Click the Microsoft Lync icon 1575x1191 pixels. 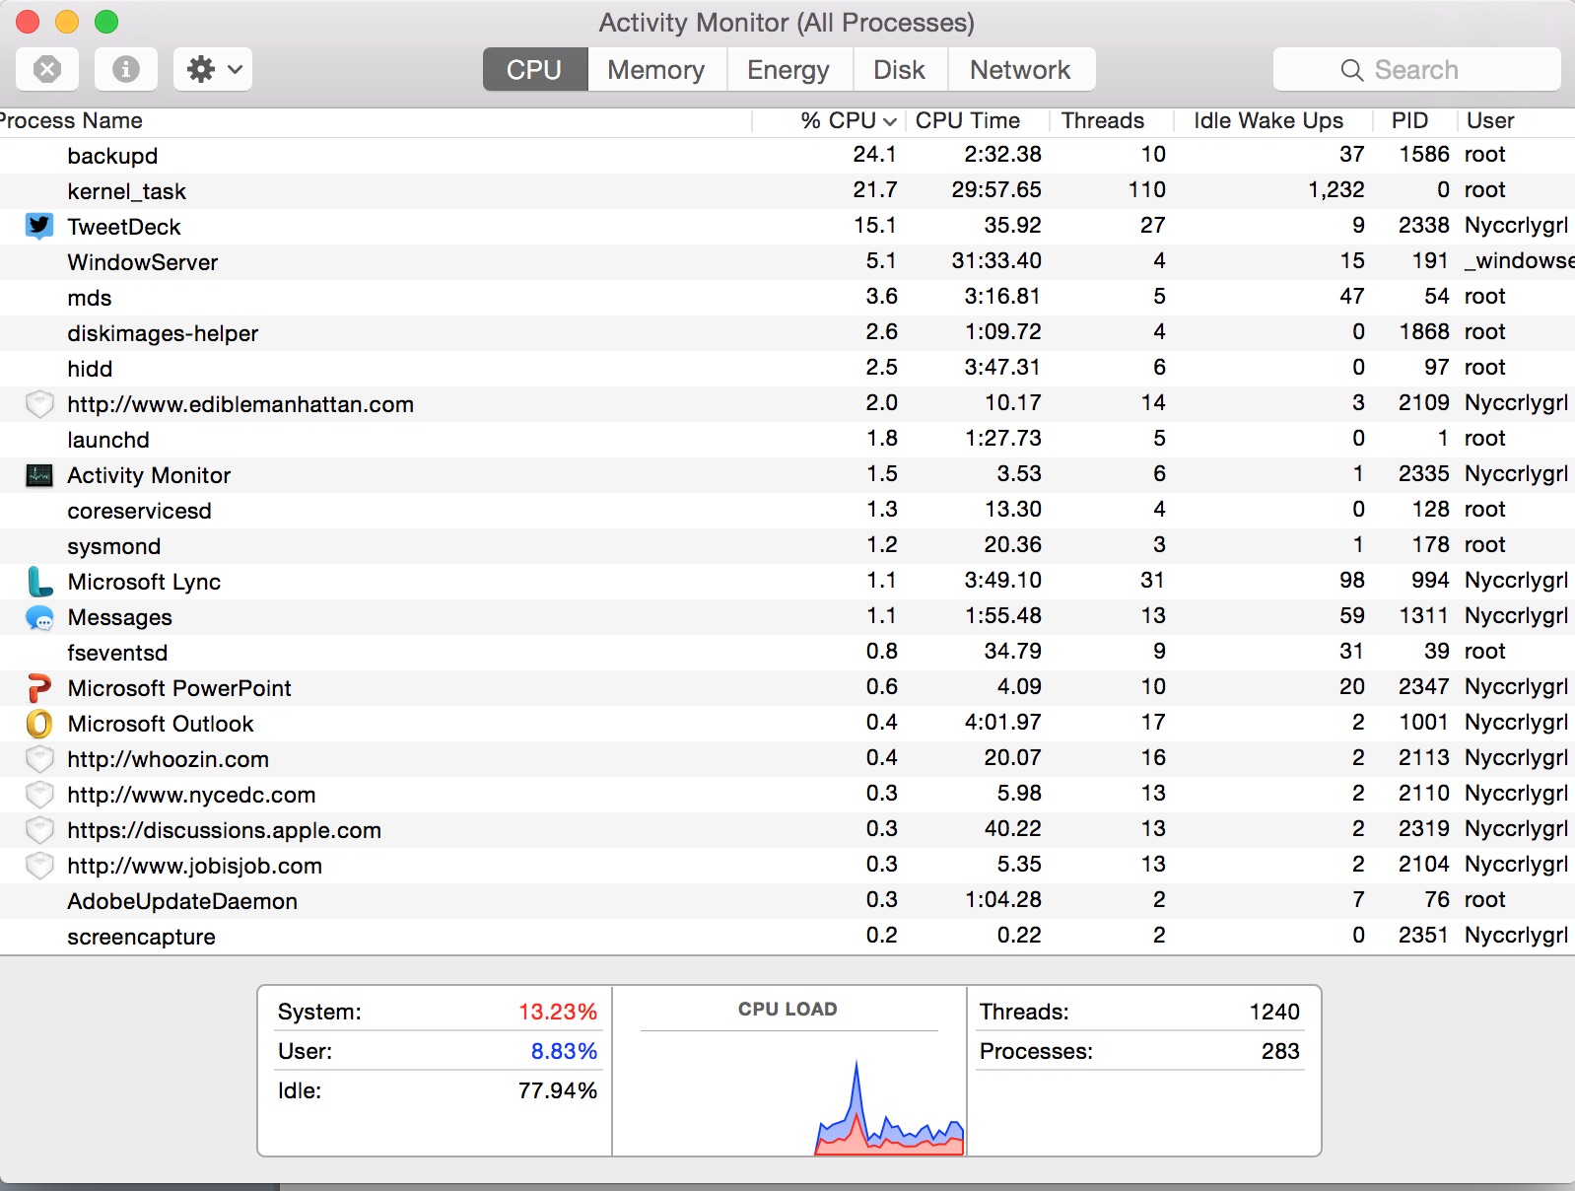39,582
